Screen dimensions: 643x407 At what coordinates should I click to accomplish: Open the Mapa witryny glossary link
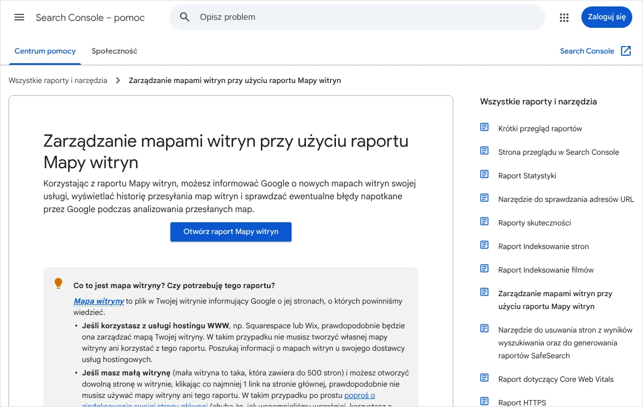pos(99,301)
